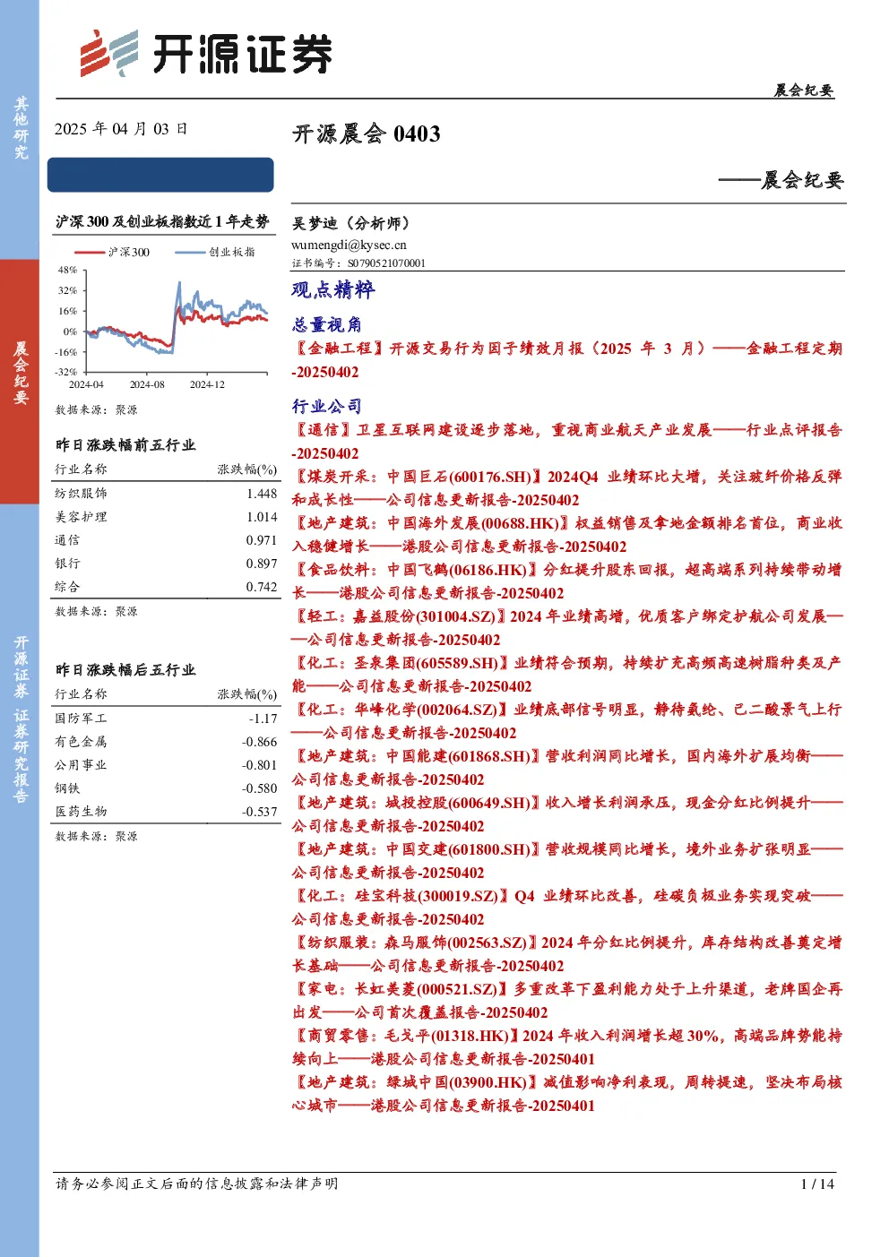Select the 钢铁 -0.580 table row
Screen dimensions: 889x1257
point(166,788)
